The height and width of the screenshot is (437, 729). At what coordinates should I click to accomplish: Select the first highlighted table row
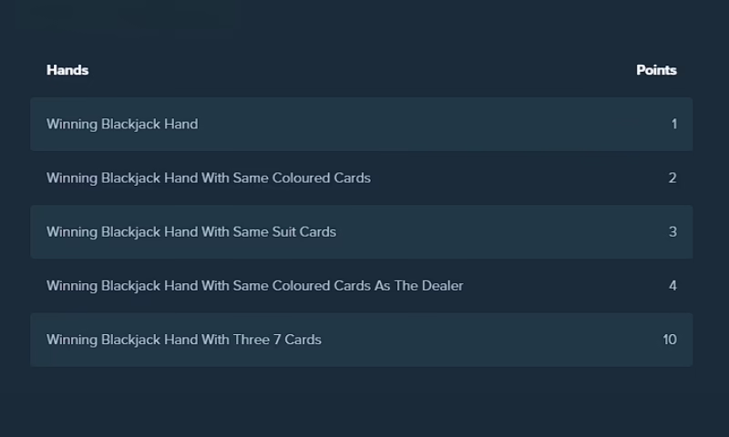(362, 124)
